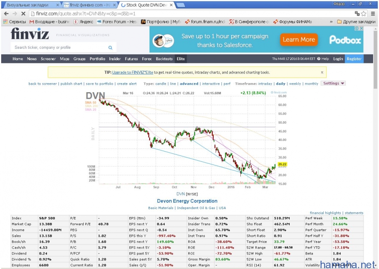Open the Futures menu item
This screenshot has height=269, width=379.
tap(131, 59)
